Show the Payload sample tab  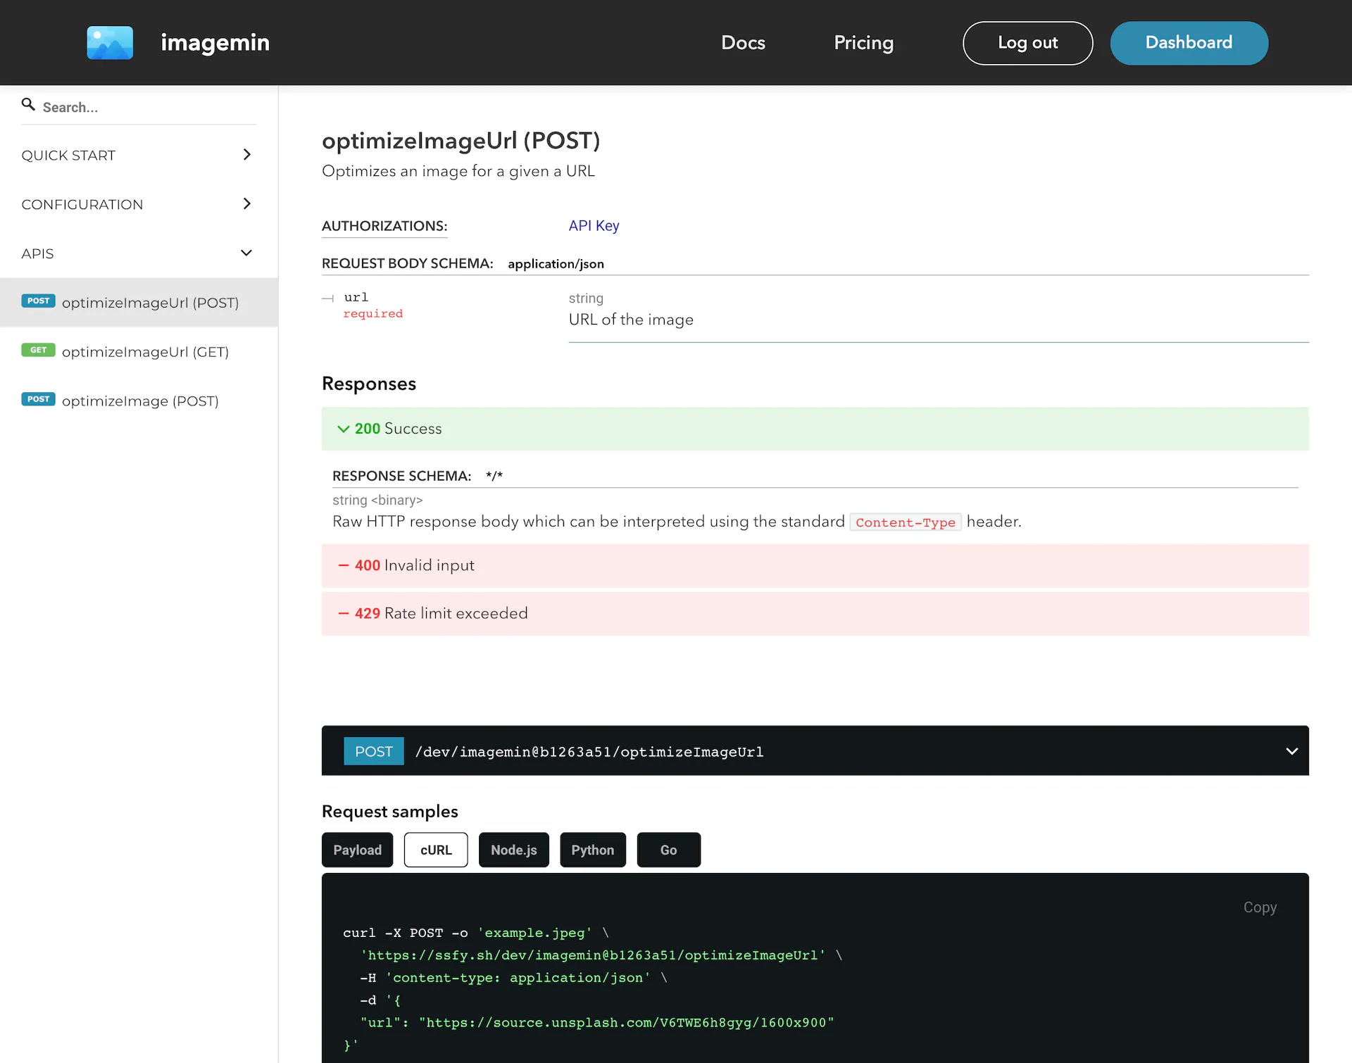357,850
